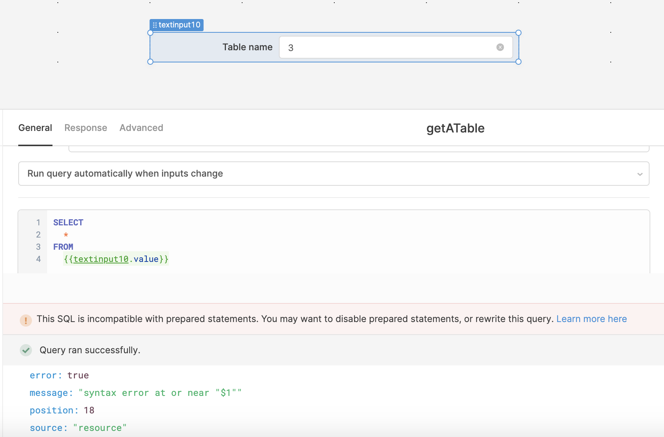Click into the Table name input field

[396, 47]
